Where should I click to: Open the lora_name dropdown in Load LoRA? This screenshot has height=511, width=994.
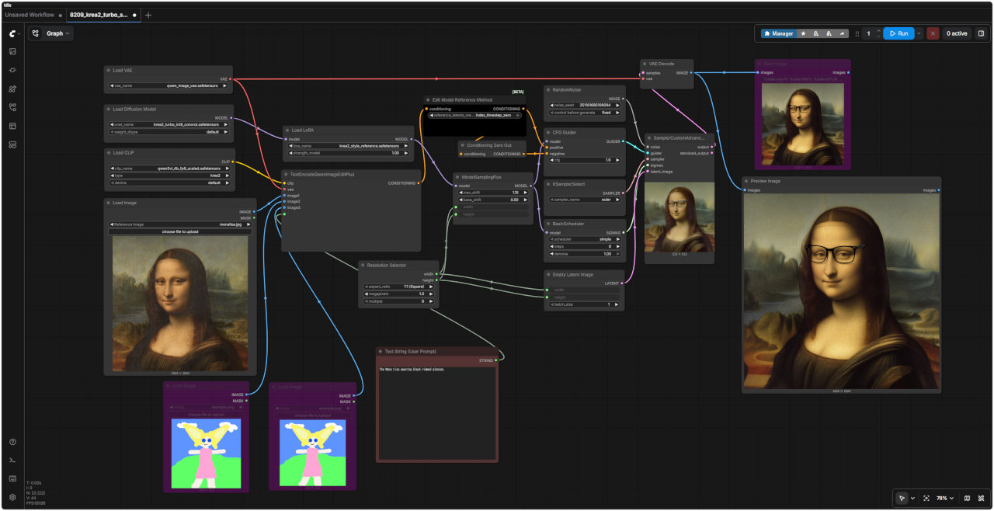(x=348, y=145)
